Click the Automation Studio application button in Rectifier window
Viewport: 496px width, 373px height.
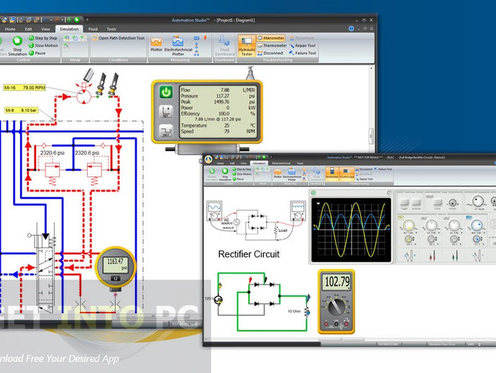(208, 159)
